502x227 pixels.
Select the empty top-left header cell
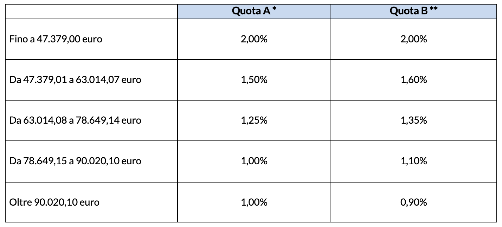click(x=91, y=11)
